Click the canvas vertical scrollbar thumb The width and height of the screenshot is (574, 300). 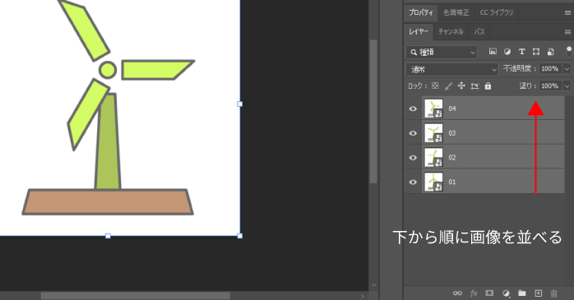click(x=373, y=112)
